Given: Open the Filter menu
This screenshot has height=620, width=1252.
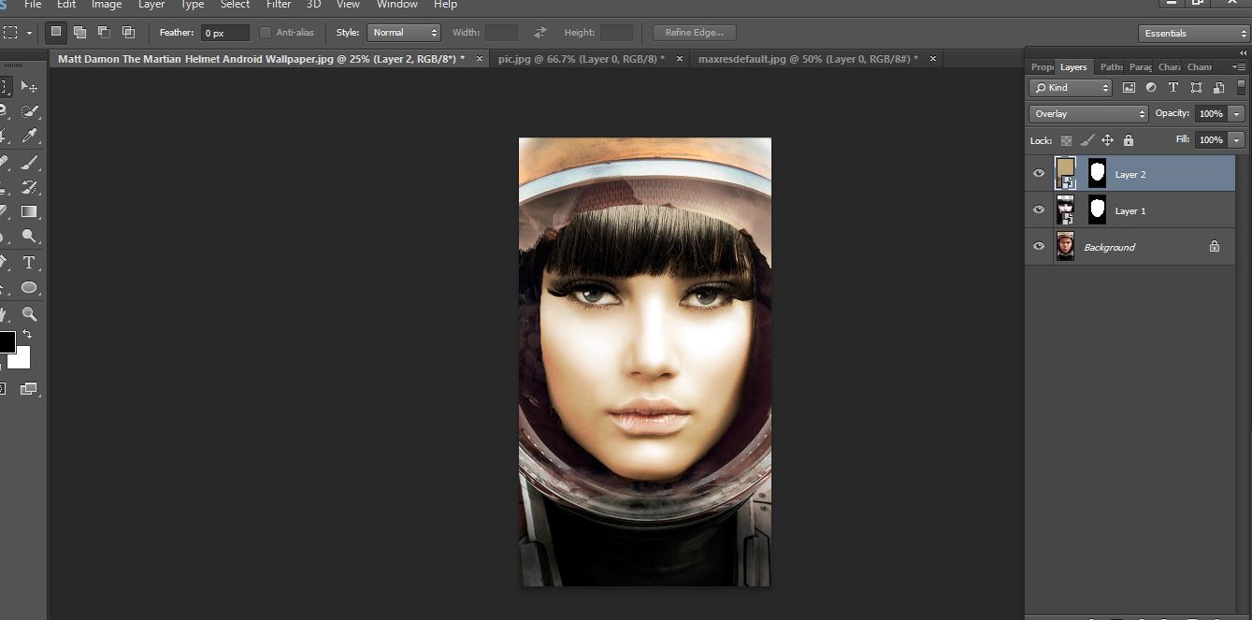Looking at the screenshot, I should pyautogui.click(x=279, y=5).
